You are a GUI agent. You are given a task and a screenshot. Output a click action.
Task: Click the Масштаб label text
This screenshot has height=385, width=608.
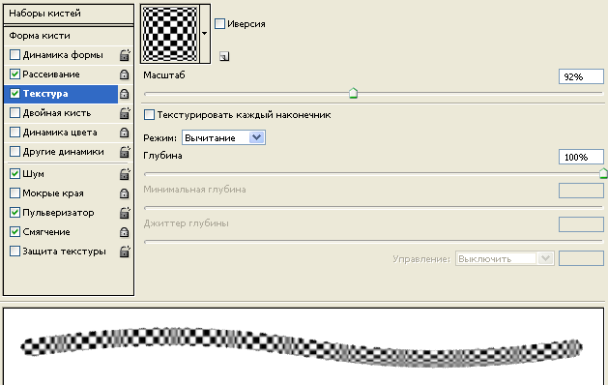[x=164, y=74]
